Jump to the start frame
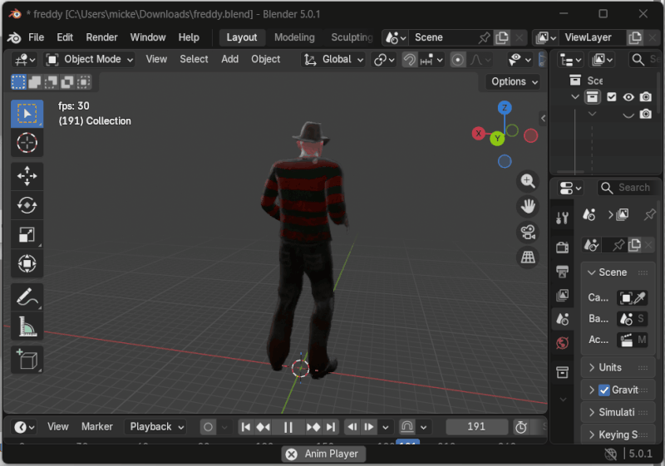Screen dimensions: 665x466 [x=245, y=427]
